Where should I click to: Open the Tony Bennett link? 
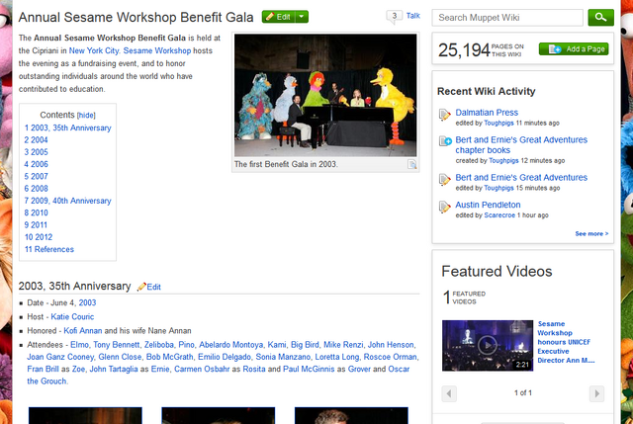tap(117, 345)
